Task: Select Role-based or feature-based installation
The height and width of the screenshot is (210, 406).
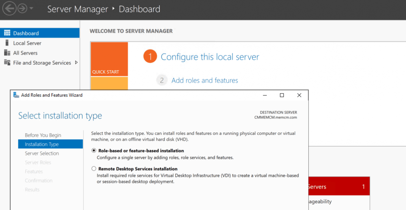Action: (x=94, y=151)
